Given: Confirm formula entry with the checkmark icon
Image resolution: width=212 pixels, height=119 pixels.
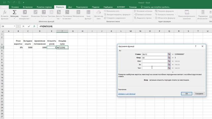Looking at the screenshot, I should tap(29, 26).
